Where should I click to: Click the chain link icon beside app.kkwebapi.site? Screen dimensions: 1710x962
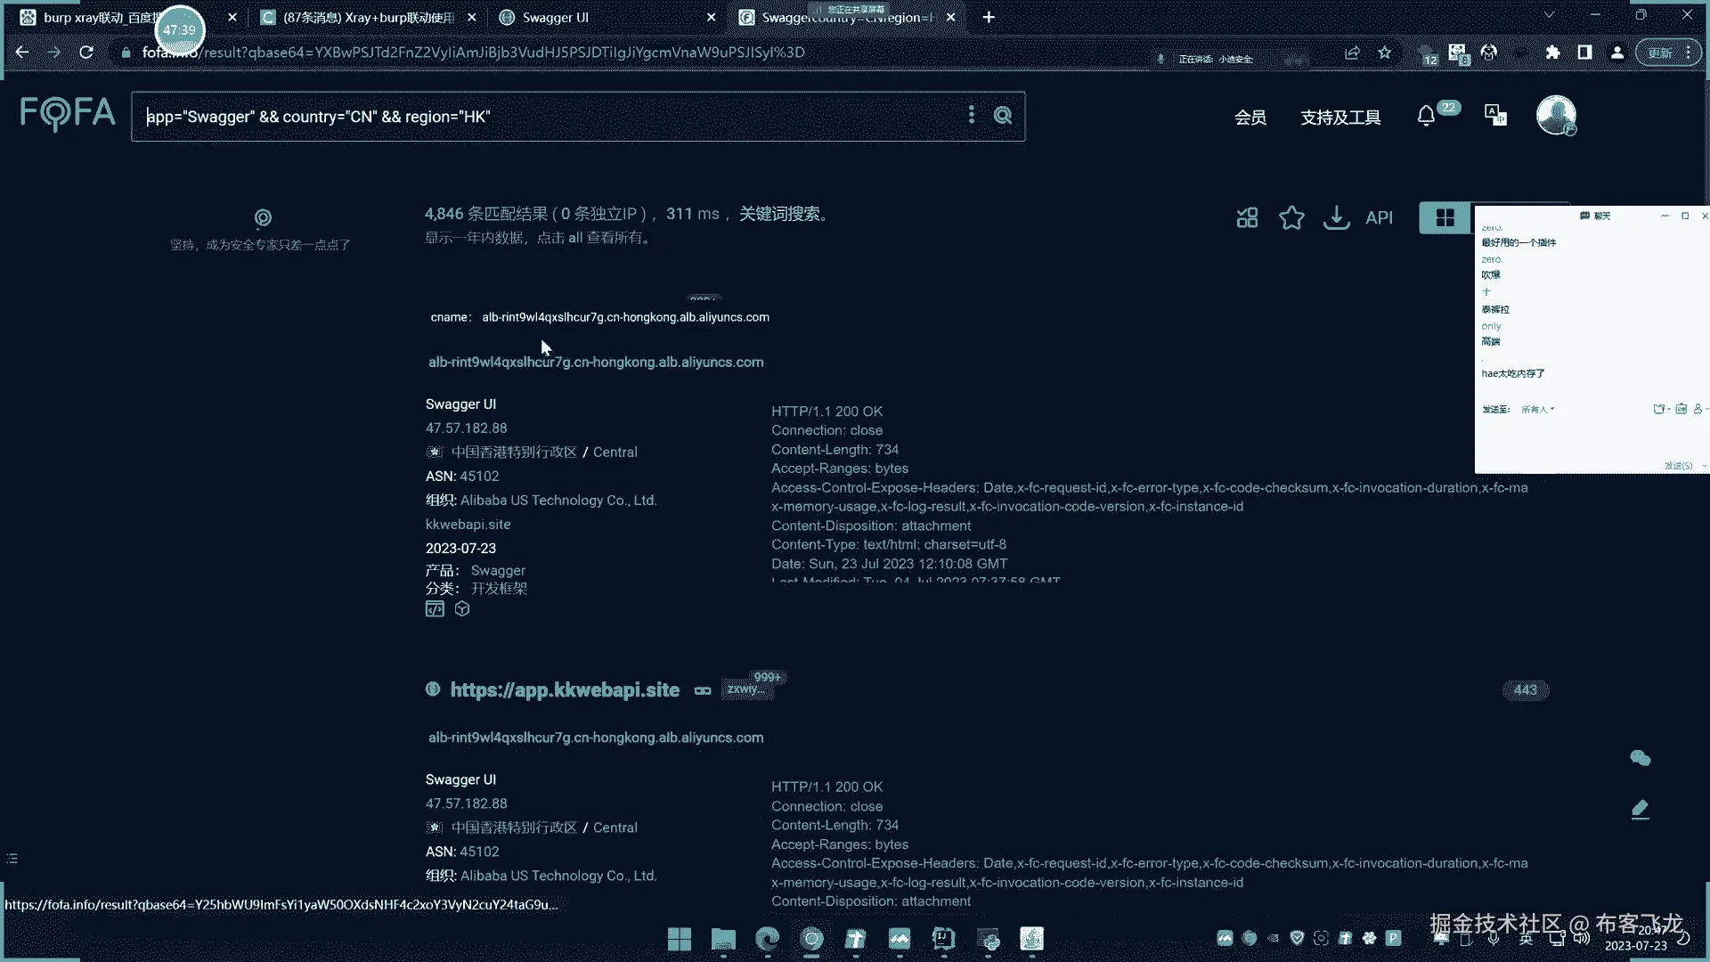tap(703, 691)
